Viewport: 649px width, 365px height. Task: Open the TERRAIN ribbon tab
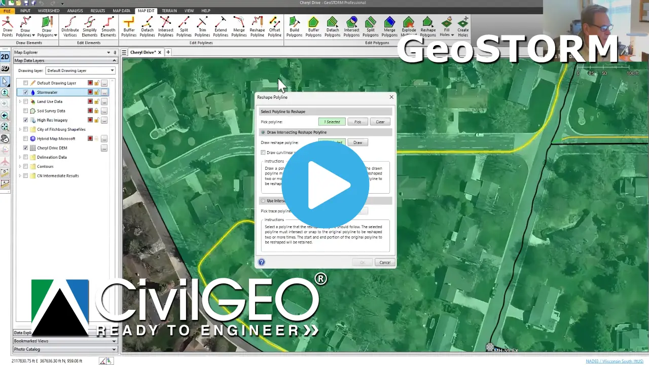169,10
